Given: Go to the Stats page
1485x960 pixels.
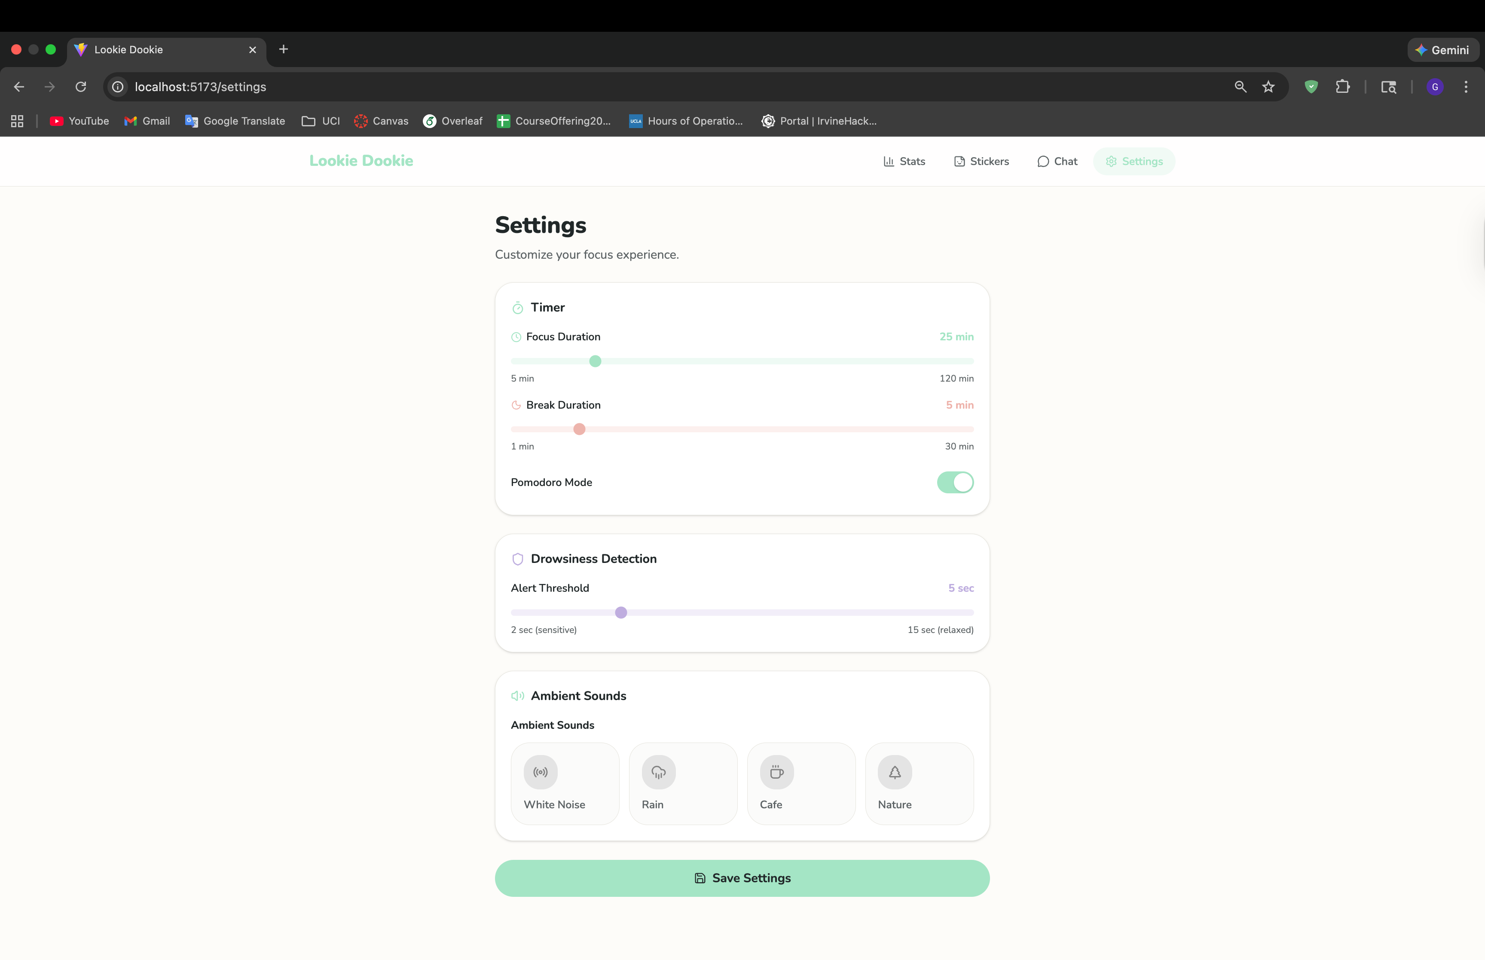Looking at the screenshot, I should pyautogui.click(x=904, y=162).
